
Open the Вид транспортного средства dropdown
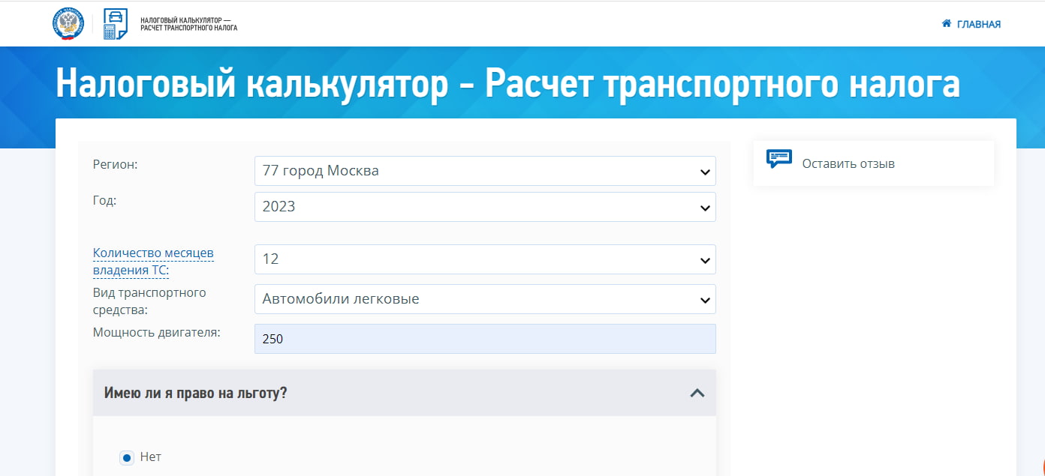coord(484,299)
